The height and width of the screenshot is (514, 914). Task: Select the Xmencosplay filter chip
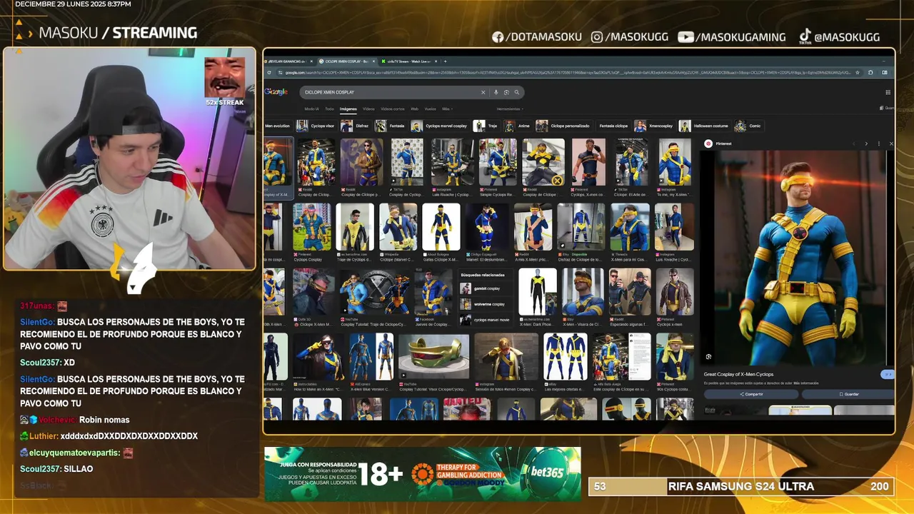(654, 126)
